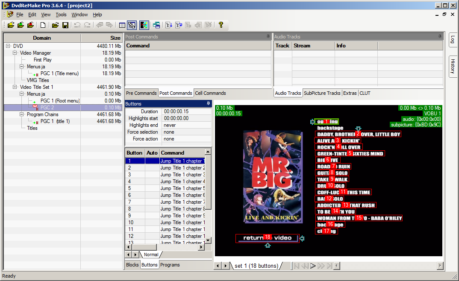Viewport: 459px width, 281px height.
Task: Open the Help menu
Action: 97,15
